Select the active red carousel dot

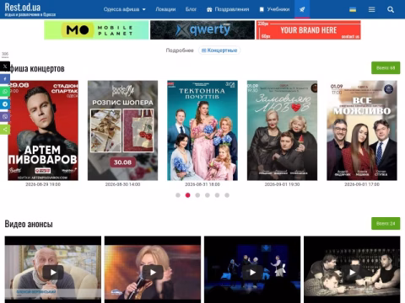pos(187,195)
